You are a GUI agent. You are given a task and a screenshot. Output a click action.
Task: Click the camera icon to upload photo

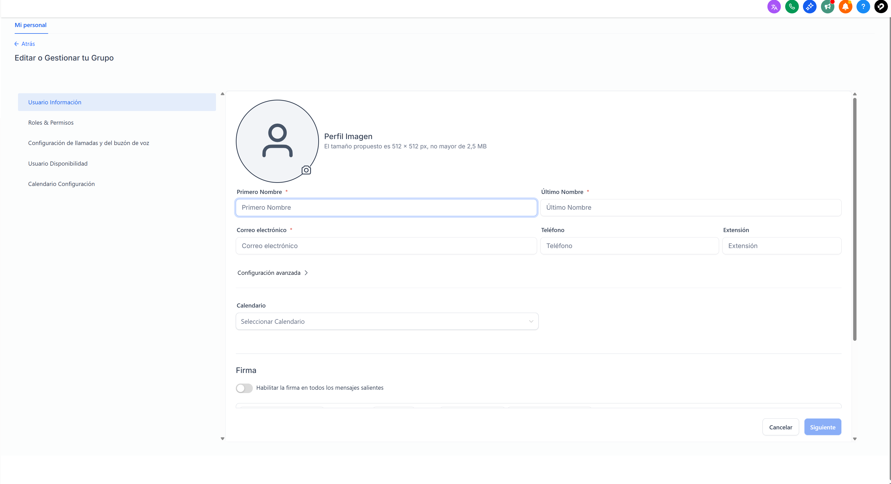click(306, 170)
